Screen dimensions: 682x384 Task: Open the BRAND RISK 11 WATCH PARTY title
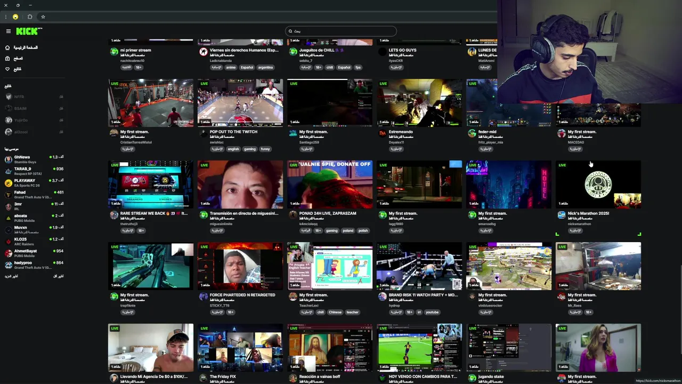pyautogui.click(x=424, y=295)
